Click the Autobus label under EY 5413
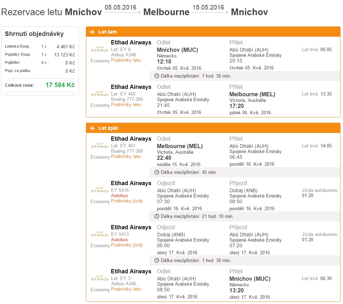The width and height of the screenshot is (343, 304). coord(119,239)
